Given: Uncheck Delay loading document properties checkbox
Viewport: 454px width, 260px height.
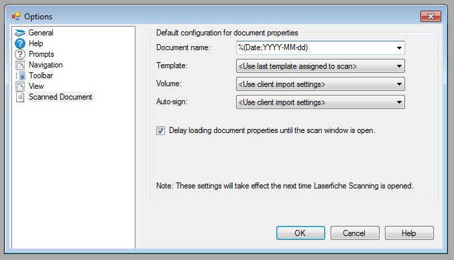Looking at the screenshot, I should pos(161,131).
